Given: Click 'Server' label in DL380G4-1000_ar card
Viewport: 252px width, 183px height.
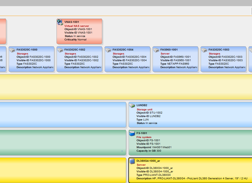Looking at the screenshot, I should (x=141, y=165).
